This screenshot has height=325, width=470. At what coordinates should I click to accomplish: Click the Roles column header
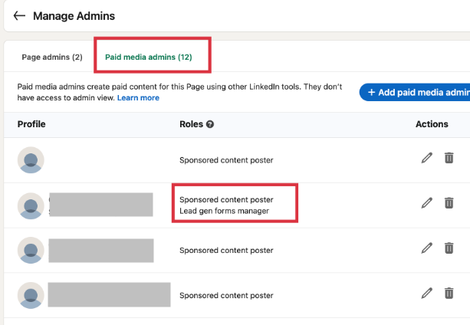coord(191,124)
